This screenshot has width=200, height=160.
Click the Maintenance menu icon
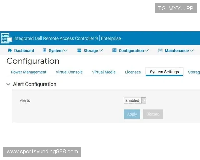tap(160, 51)
